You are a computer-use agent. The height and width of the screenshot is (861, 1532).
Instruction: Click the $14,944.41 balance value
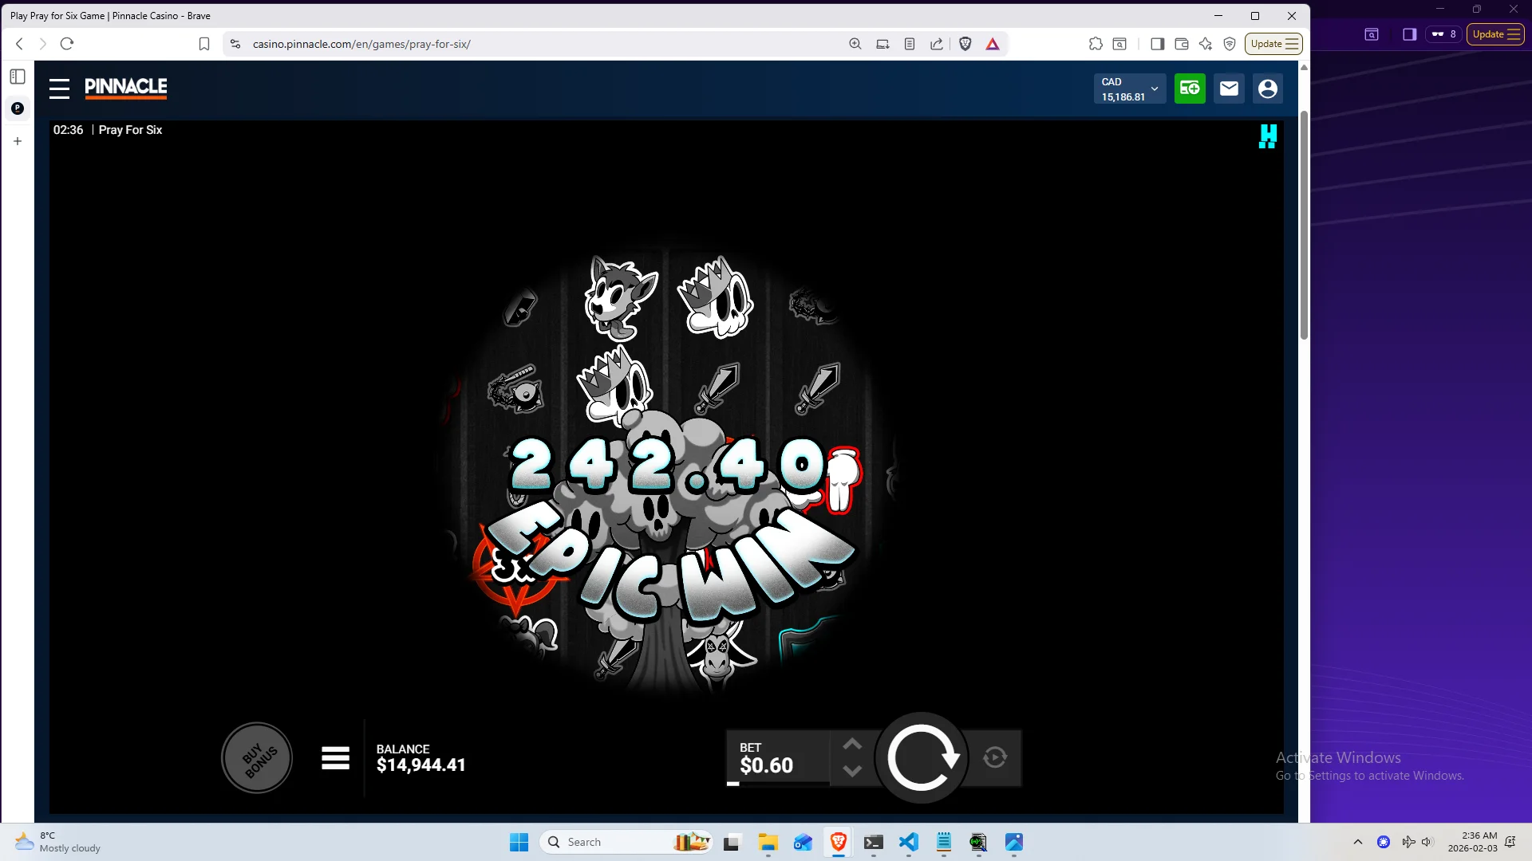421,765
